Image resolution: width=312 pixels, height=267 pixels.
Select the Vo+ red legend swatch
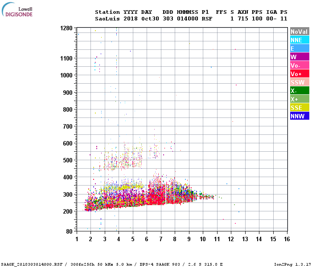[x=300, y=74]
